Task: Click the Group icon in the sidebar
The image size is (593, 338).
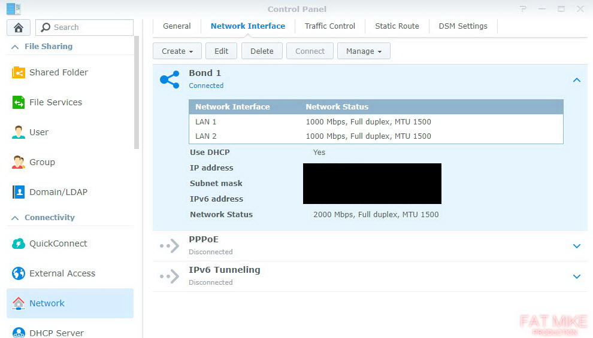Action: (19, 162)
